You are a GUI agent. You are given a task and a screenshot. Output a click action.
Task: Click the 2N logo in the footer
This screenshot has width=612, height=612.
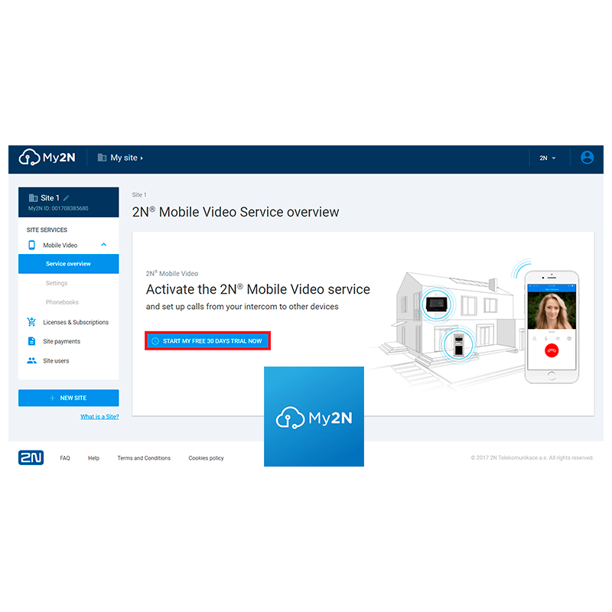[x=31, y=457]
